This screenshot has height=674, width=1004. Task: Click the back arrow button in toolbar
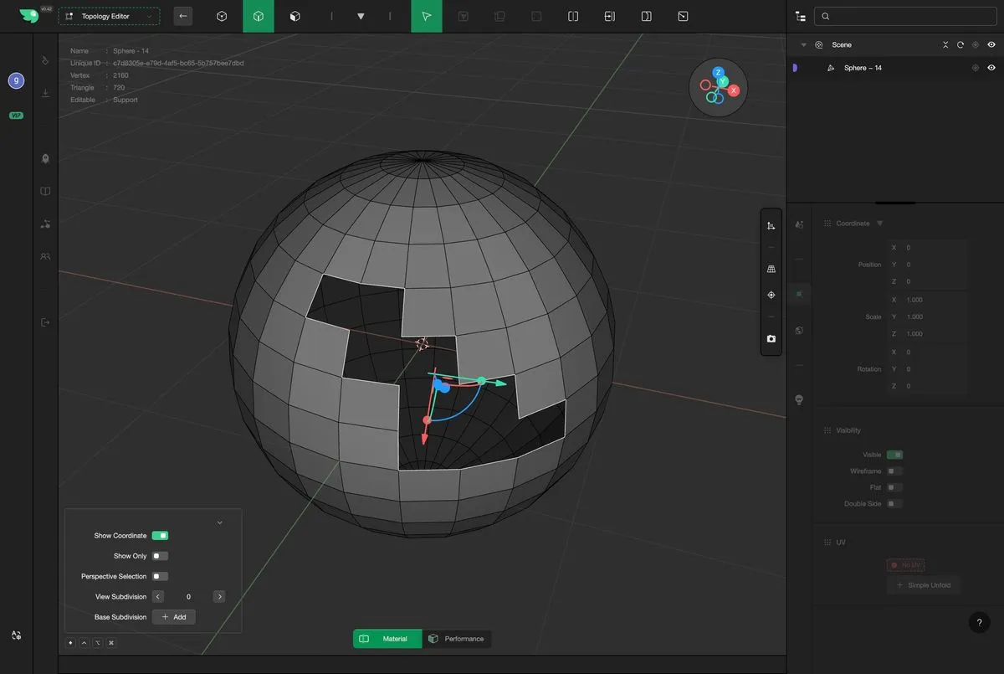pos(183,16)
